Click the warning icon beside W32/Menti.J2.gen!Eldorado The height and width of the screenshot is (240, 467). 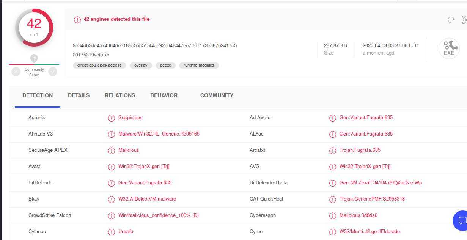click(333, 232)
